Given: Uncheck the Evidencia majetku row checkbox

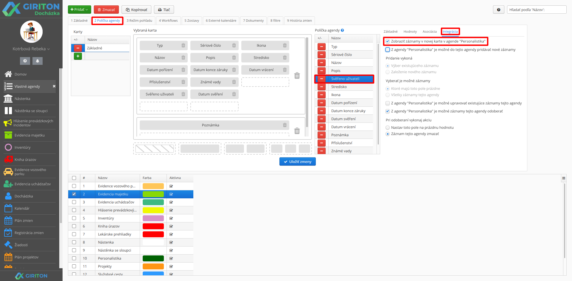Looking at the screenshot, I should pos(74,194).
